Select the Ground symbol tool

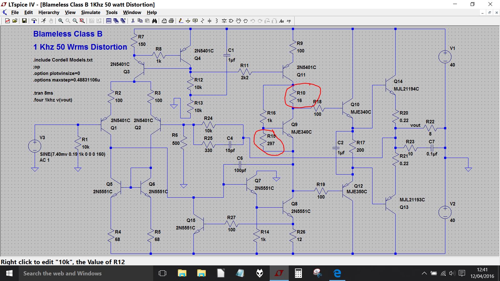click(x=188, y=21)
